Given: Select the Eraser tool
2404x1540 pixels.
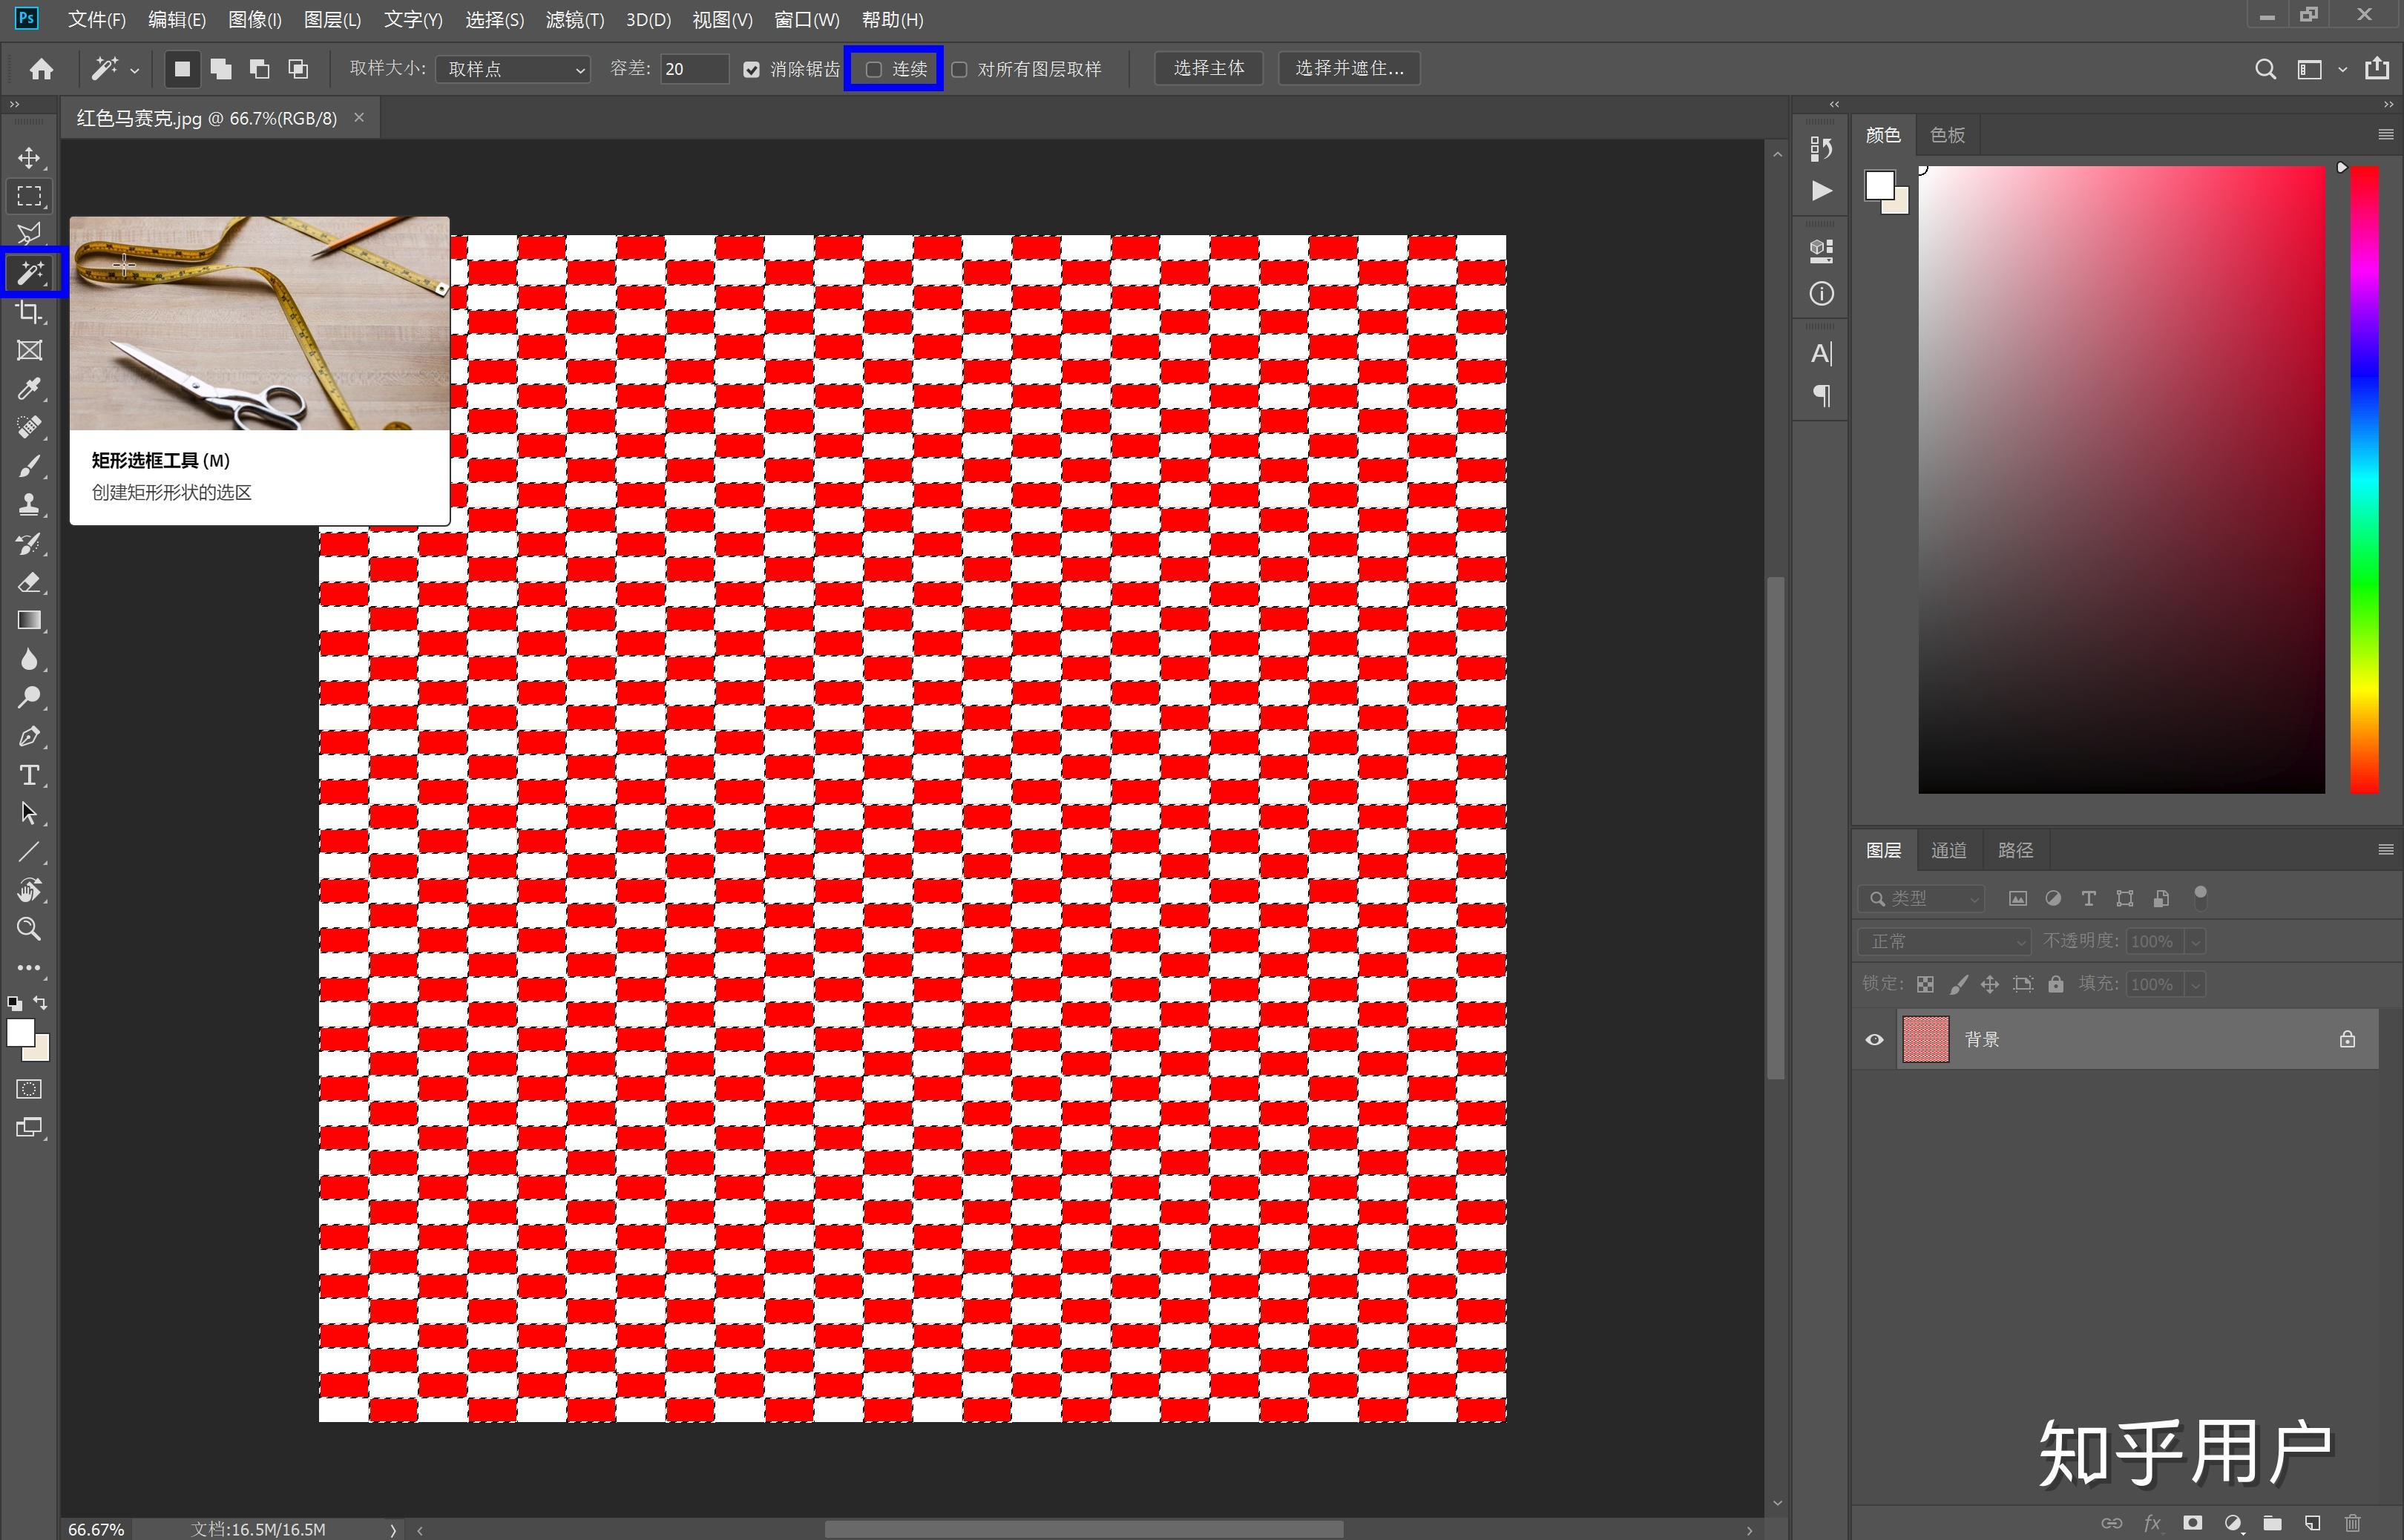Looking at the screenshot, I should (x=29, y=582).
